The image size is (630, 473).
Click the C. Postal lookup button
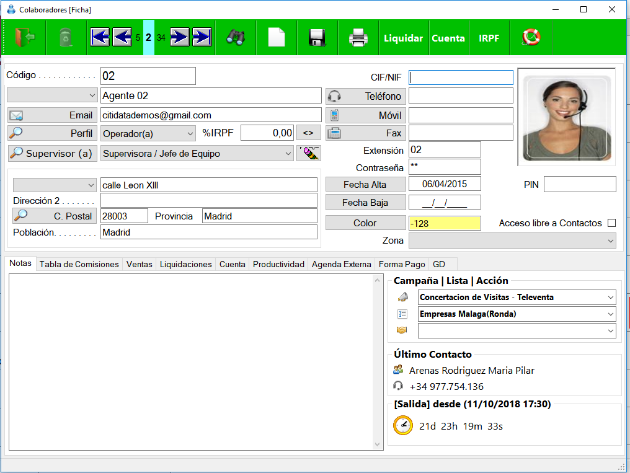(x=55, y=216)
